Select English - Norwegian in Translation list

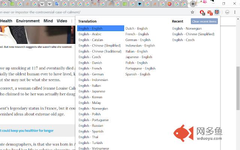coord(93,108)
